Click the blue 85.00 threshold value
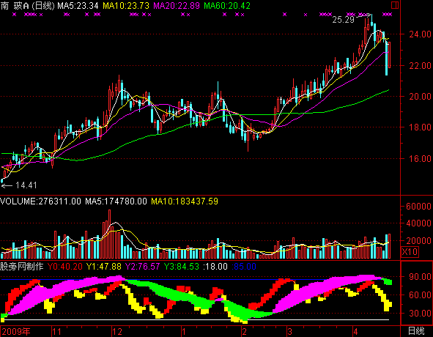 coord(244,267)
